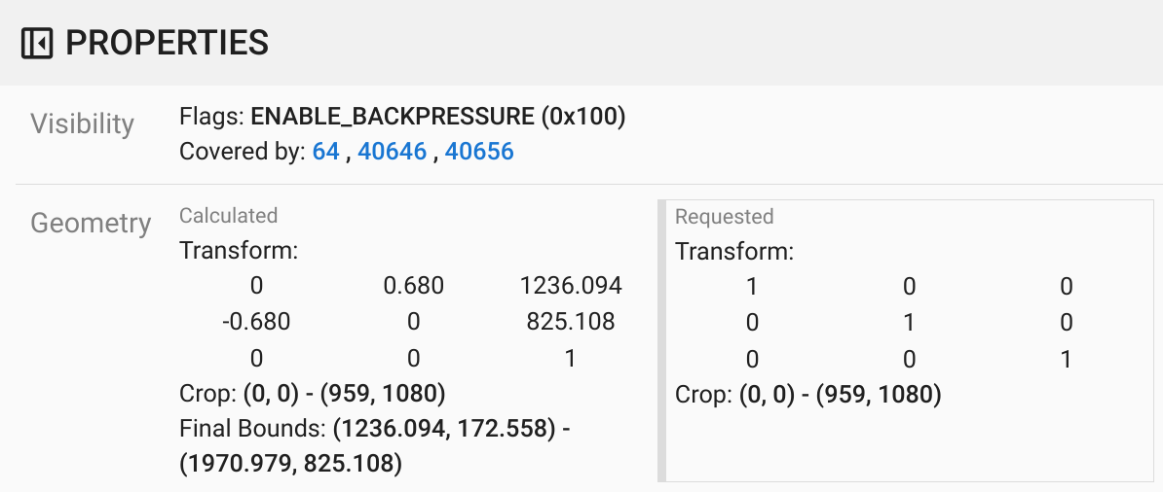
Task: Click the 0.680 value in the first matrix row
Action: click(413, 286)
